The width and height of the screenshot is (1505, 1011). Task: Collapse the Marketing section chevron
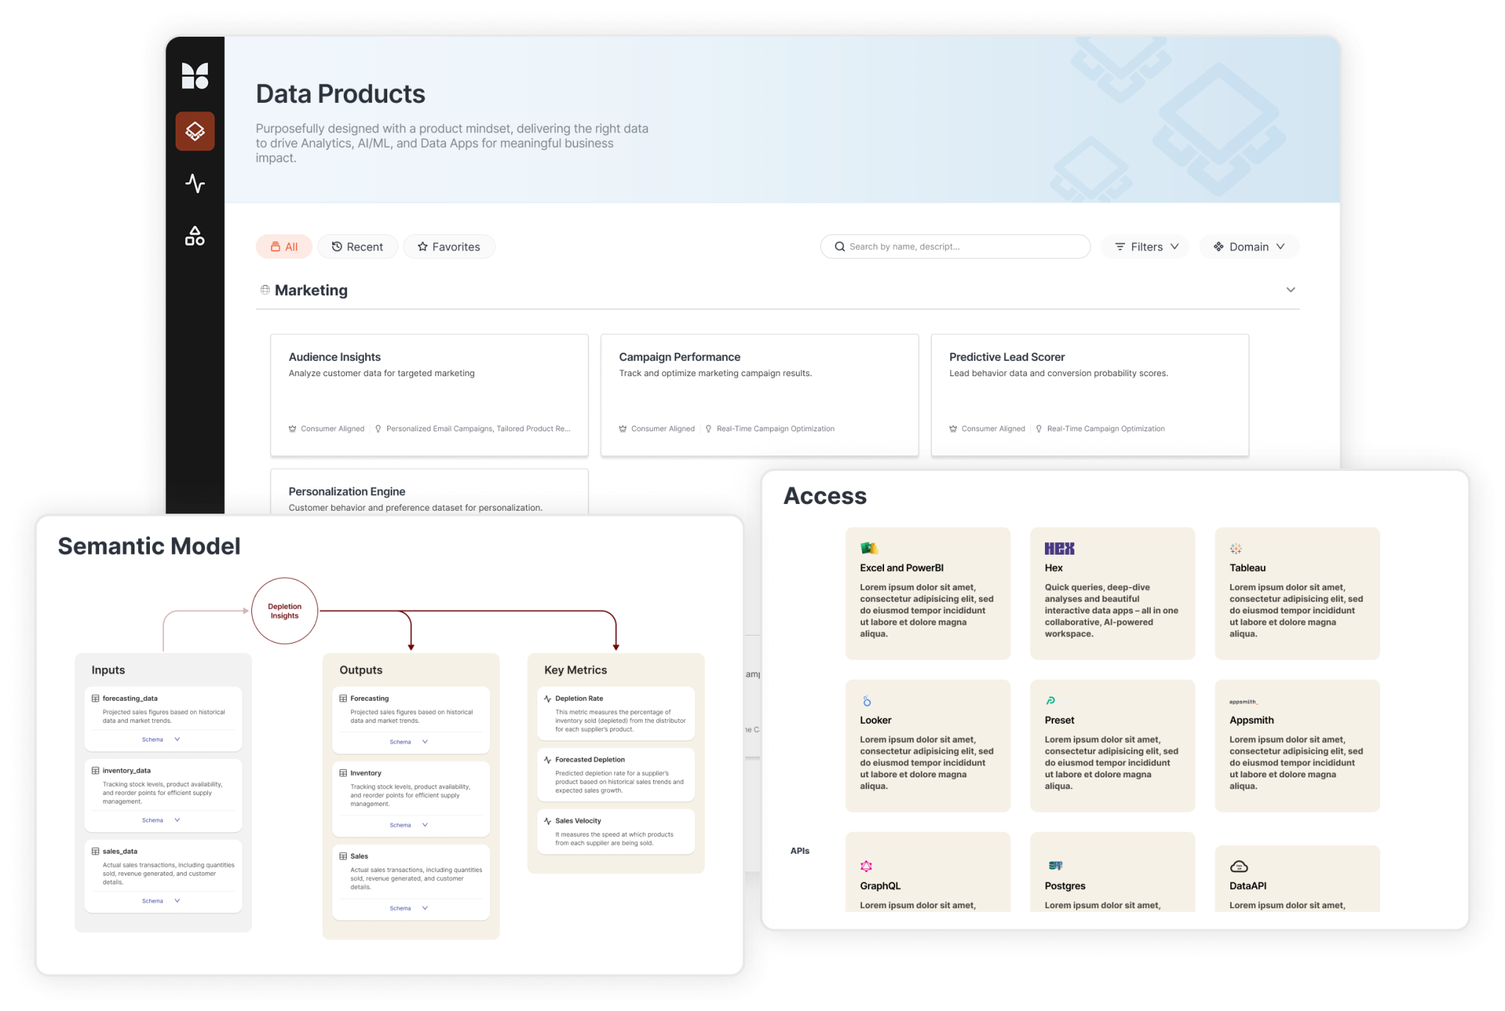tap(1291, 289)
